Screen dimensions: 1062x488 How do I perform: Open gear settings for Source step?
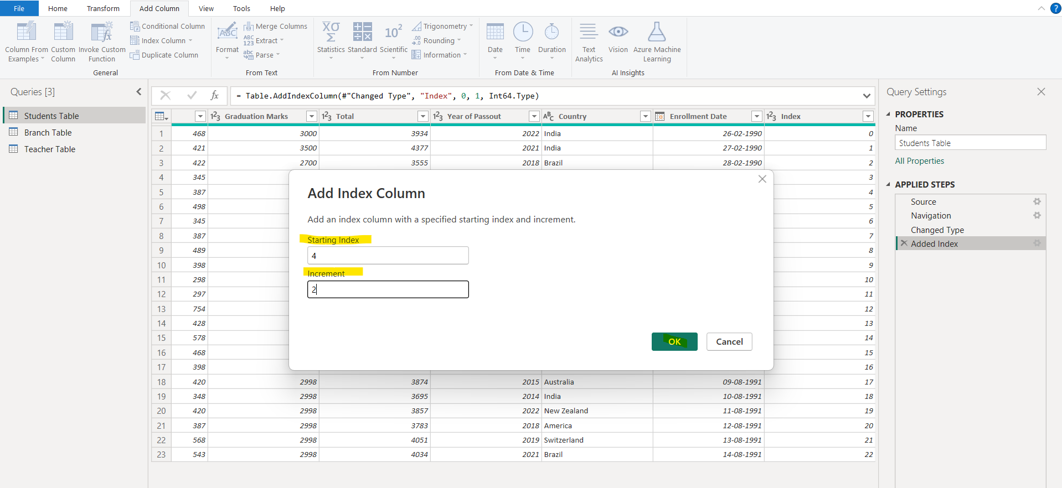click(x=1037, y=202)
